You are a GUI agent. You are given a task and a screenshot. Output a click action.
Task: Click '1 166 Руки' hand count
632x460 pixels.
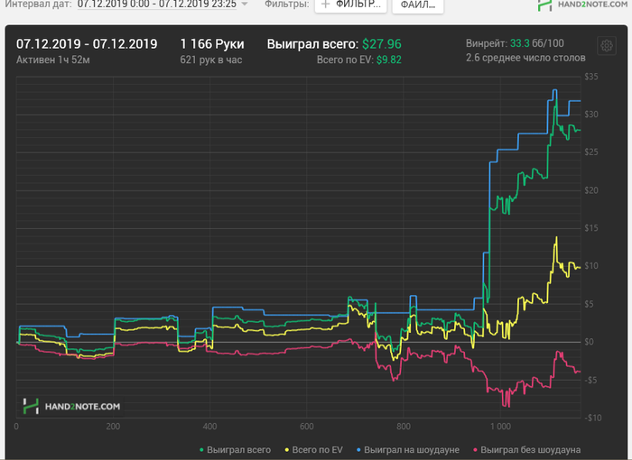(212, 44)
